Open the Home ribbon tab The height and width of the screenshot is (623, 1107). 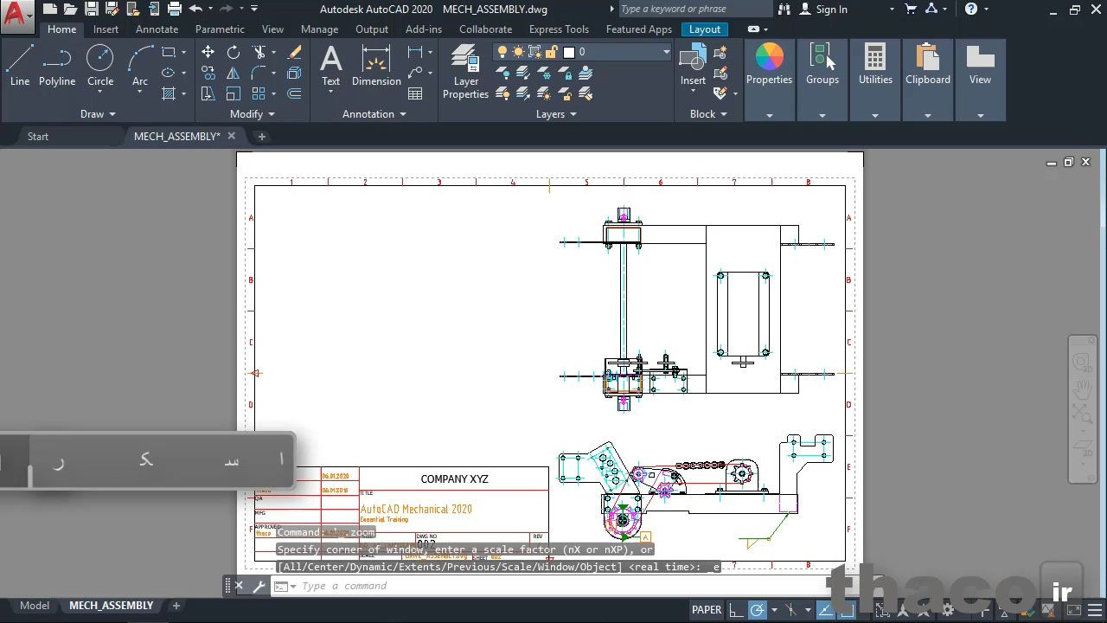pos(61,29)
